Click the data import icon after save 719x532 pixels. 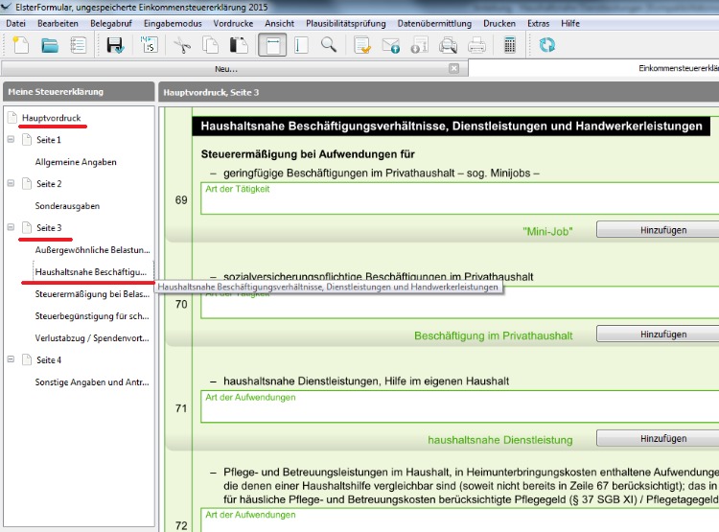coord(149,45)
